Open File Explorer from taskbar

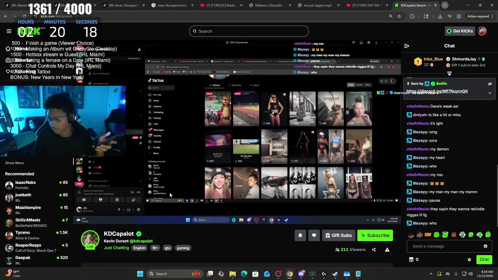[x=233, y=274]
